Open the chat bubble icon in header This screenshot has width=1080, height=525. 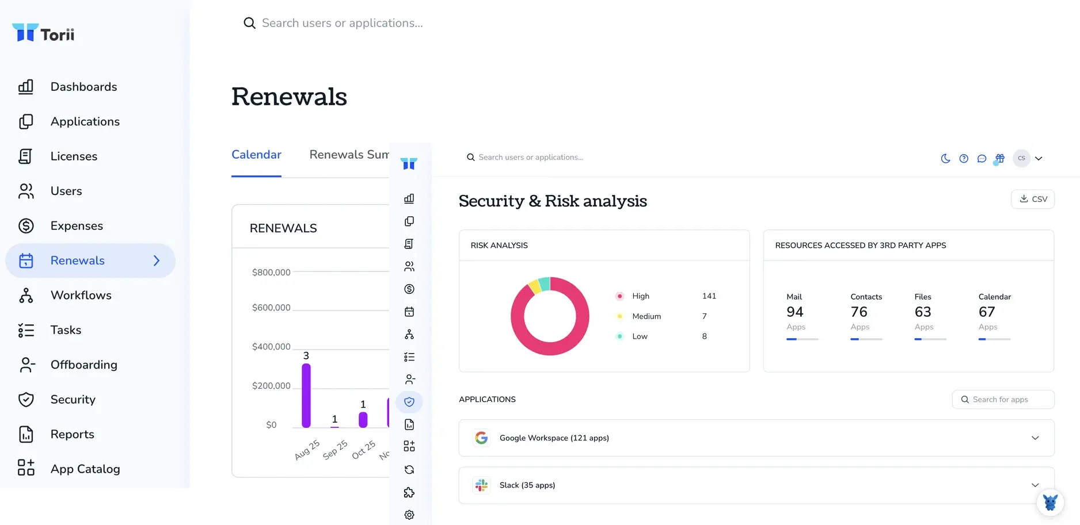pos(982,159)
